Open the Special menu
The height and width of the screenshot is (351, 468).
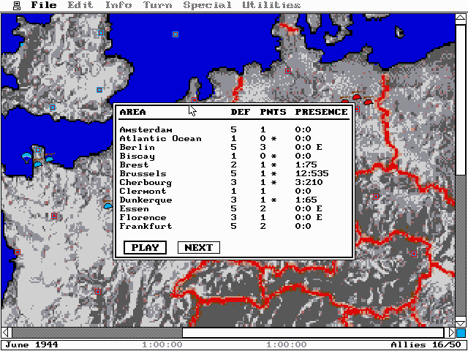coord(206,5)
